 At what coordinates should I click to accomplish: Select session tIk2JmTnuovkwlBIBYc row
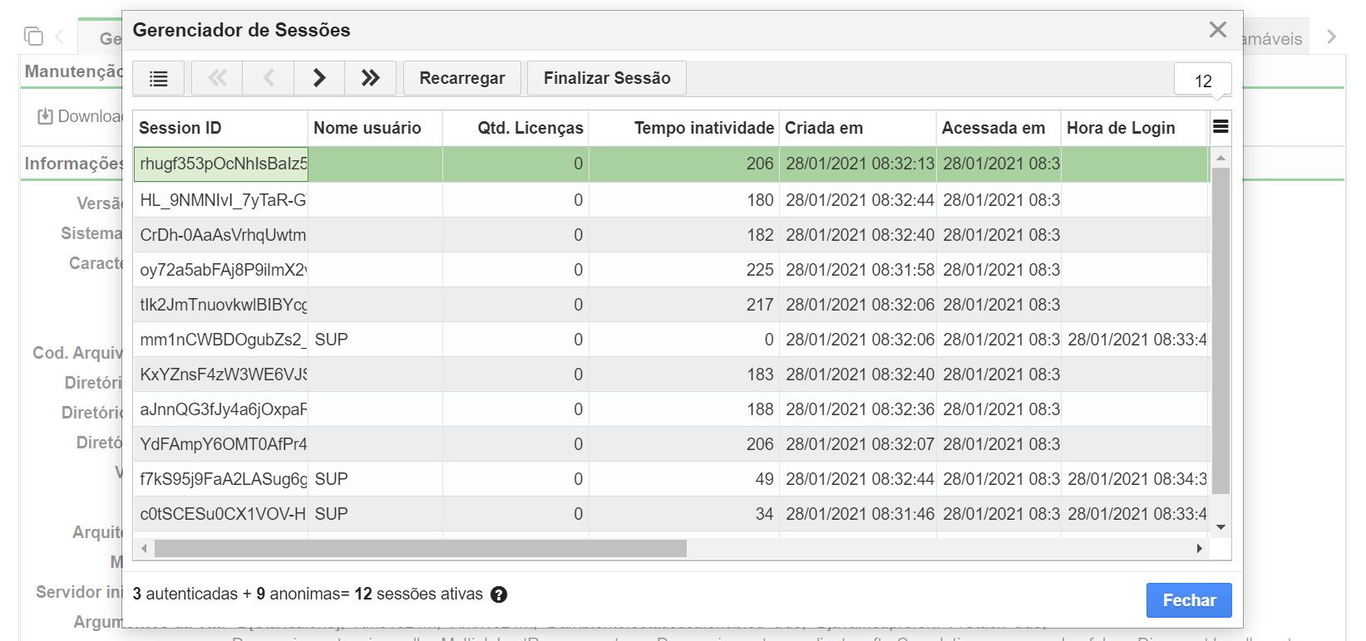tap(671, 305)
